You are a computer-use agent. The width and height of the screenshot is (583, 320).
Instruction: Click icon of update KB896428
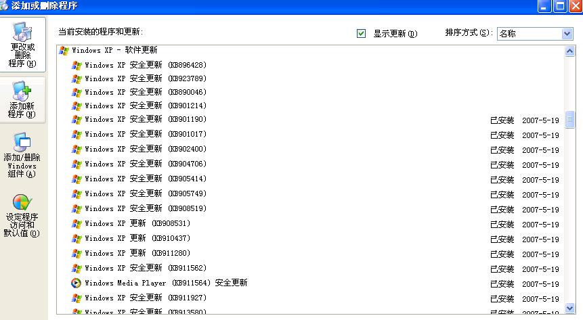[77, 66]
